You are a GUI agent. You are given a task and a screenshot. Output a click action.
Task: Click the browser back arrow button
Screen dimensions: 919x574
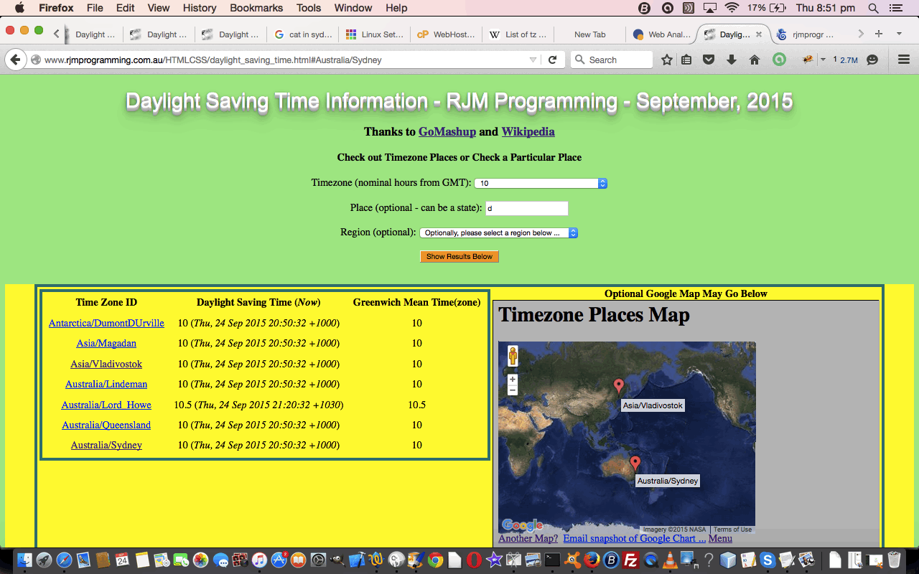pyautogui.click(x=15, y=60)
